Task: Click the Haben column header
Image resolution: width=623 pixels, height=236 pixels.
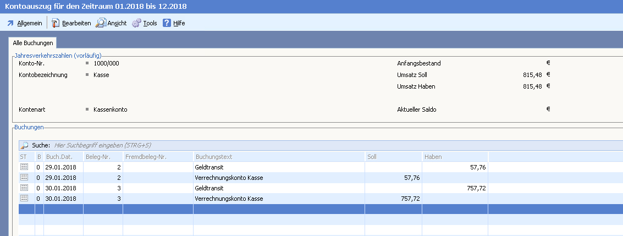Action: pyautogui.click(x=455, y=157)
